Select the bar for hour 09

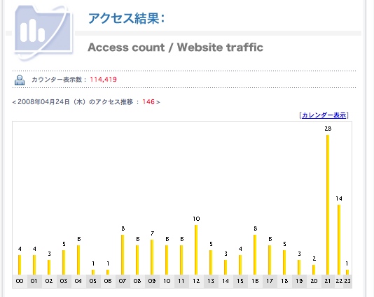click(152, 257)
